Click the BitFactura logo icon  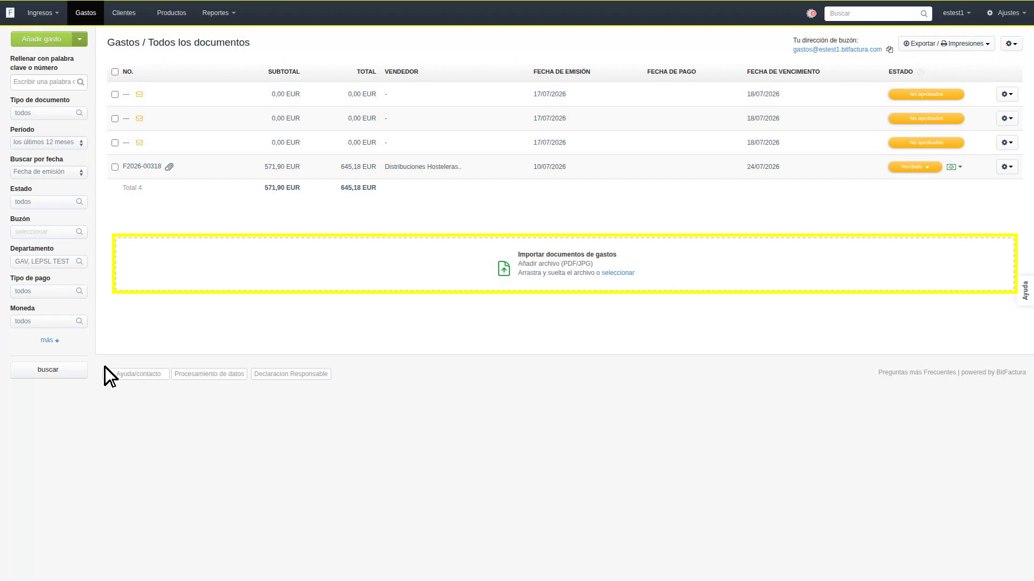[x=10, y=13]
